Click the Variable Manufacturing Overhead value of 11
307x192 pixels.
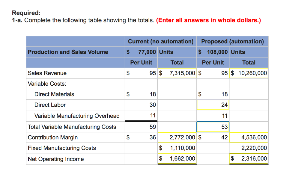point(152,116)
